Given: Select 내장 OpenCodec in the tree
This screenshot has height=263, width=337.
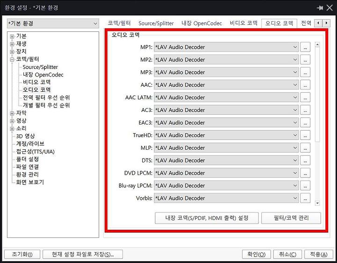Looking at the screenshot, I should (43, 75).
